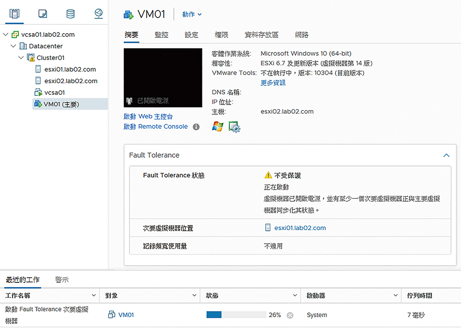The width and height of the screenshot is (461, 334).
Task: Click the Windows guest OS logo icon
Action: (218, 127)
